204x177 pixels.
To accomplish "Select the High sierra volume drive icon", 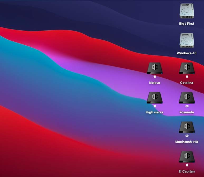I will [x=155, y=100].
